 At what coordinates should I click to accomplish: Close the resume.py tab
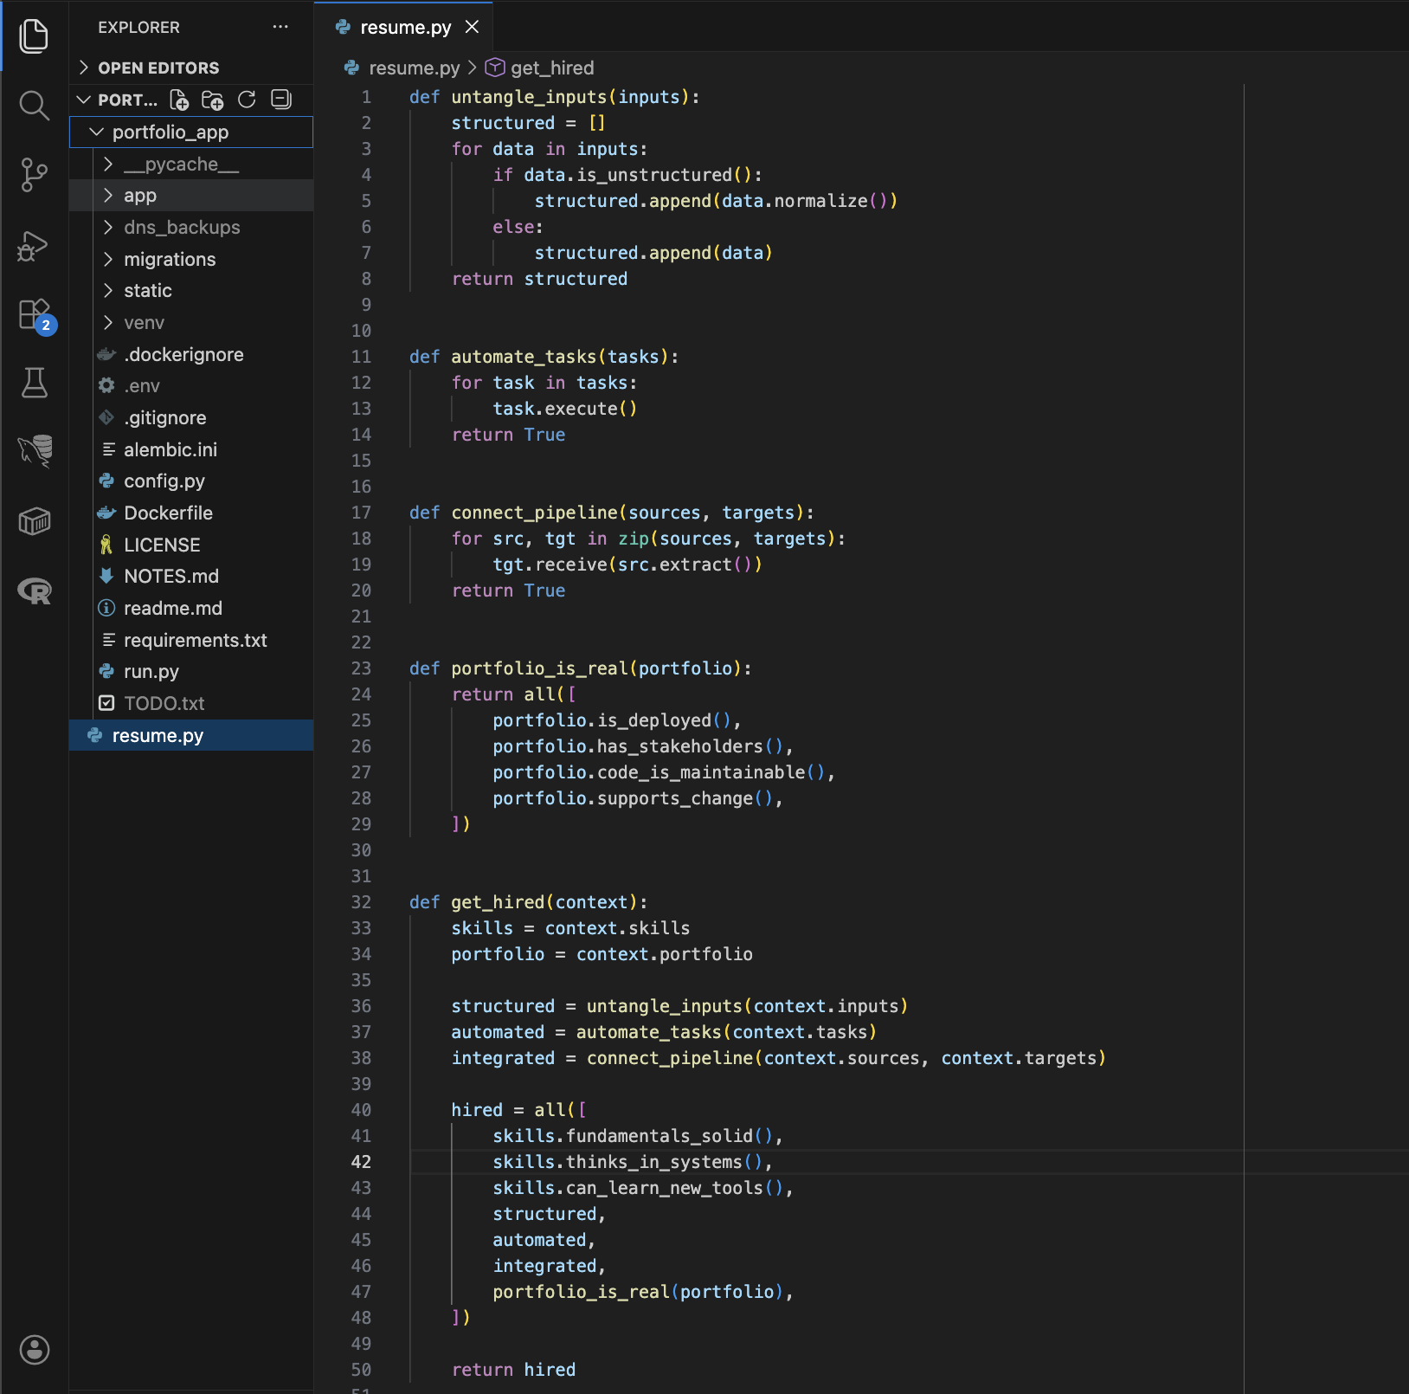pos(472,28)
